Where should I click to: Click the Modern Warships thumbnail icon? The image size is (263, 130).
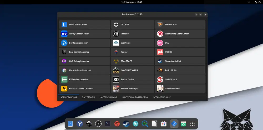pyautogui.click(x=116, y=89)
